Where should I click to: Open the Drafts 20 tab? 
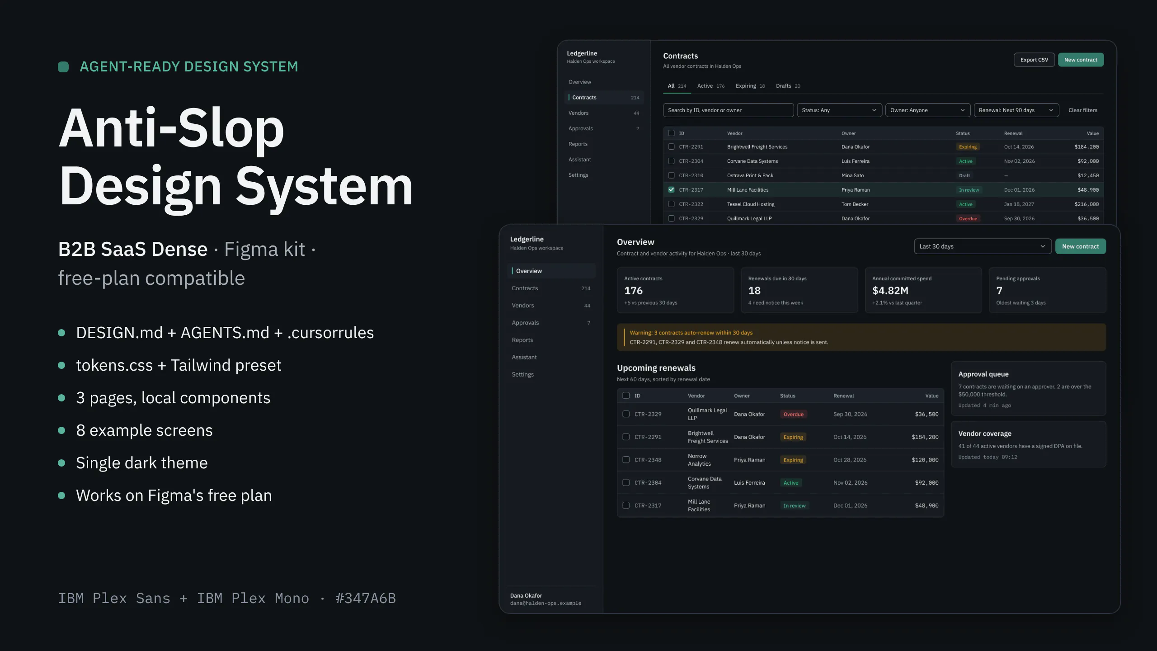[x=788, y=86]
